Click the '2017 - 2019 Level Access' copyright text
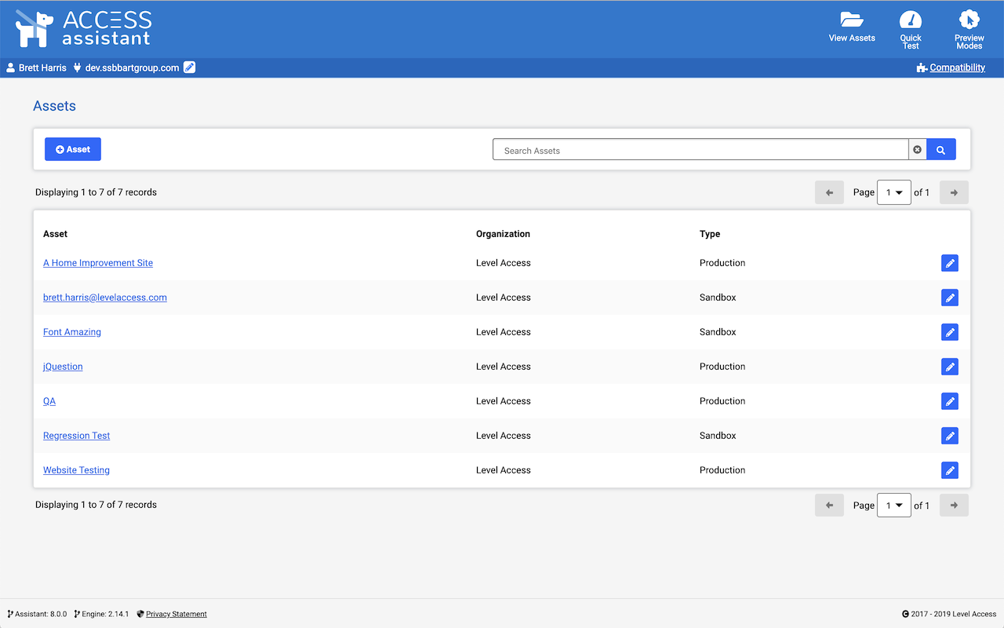 [x=954, y=614]
